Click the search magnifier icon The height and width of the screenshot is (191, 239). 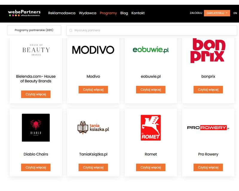(71, 30)
